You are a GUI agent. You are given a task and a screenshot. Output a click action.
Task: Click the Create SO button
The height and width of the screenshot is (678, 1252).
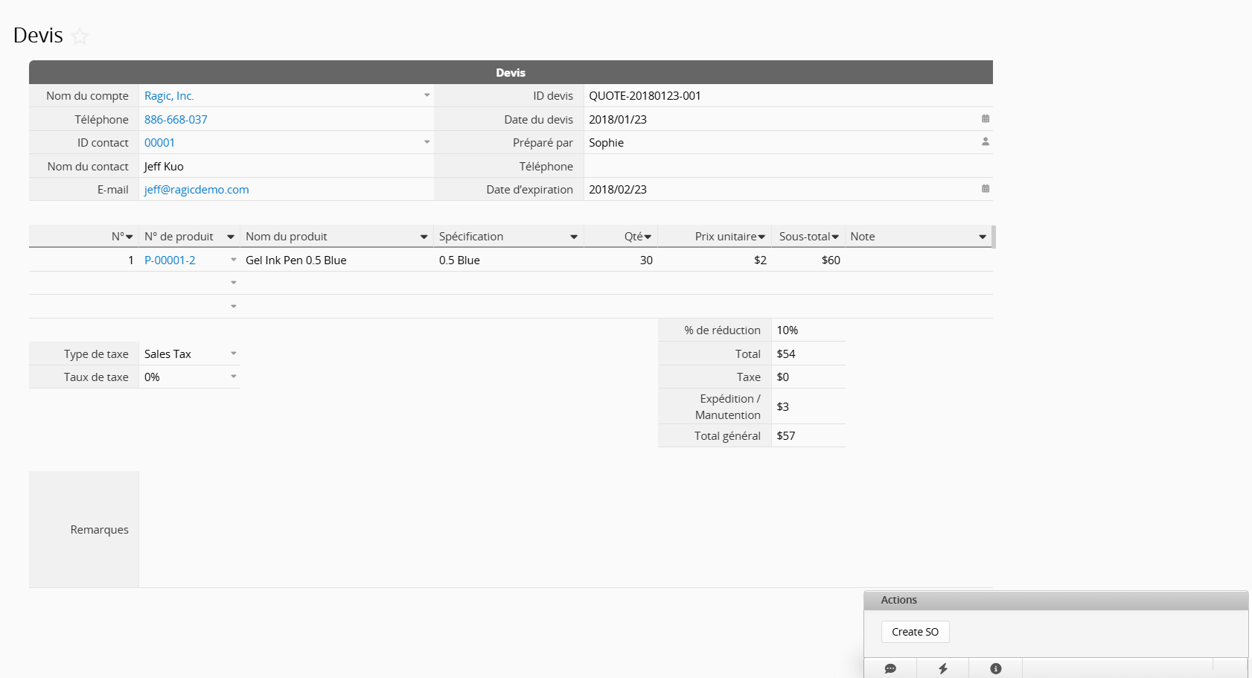(x=915, y=632)
